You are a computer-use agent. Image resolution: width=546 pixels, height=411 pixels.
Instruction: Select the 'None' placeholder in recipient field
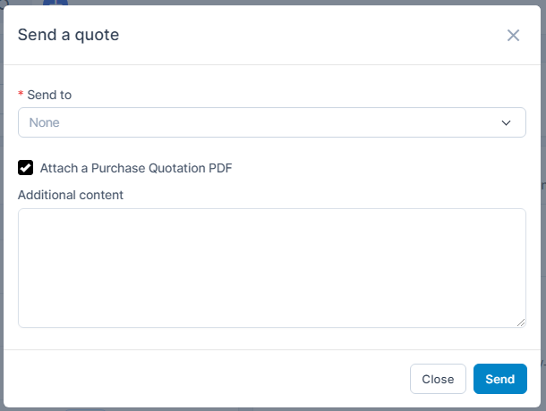click(x=45, y=122)
